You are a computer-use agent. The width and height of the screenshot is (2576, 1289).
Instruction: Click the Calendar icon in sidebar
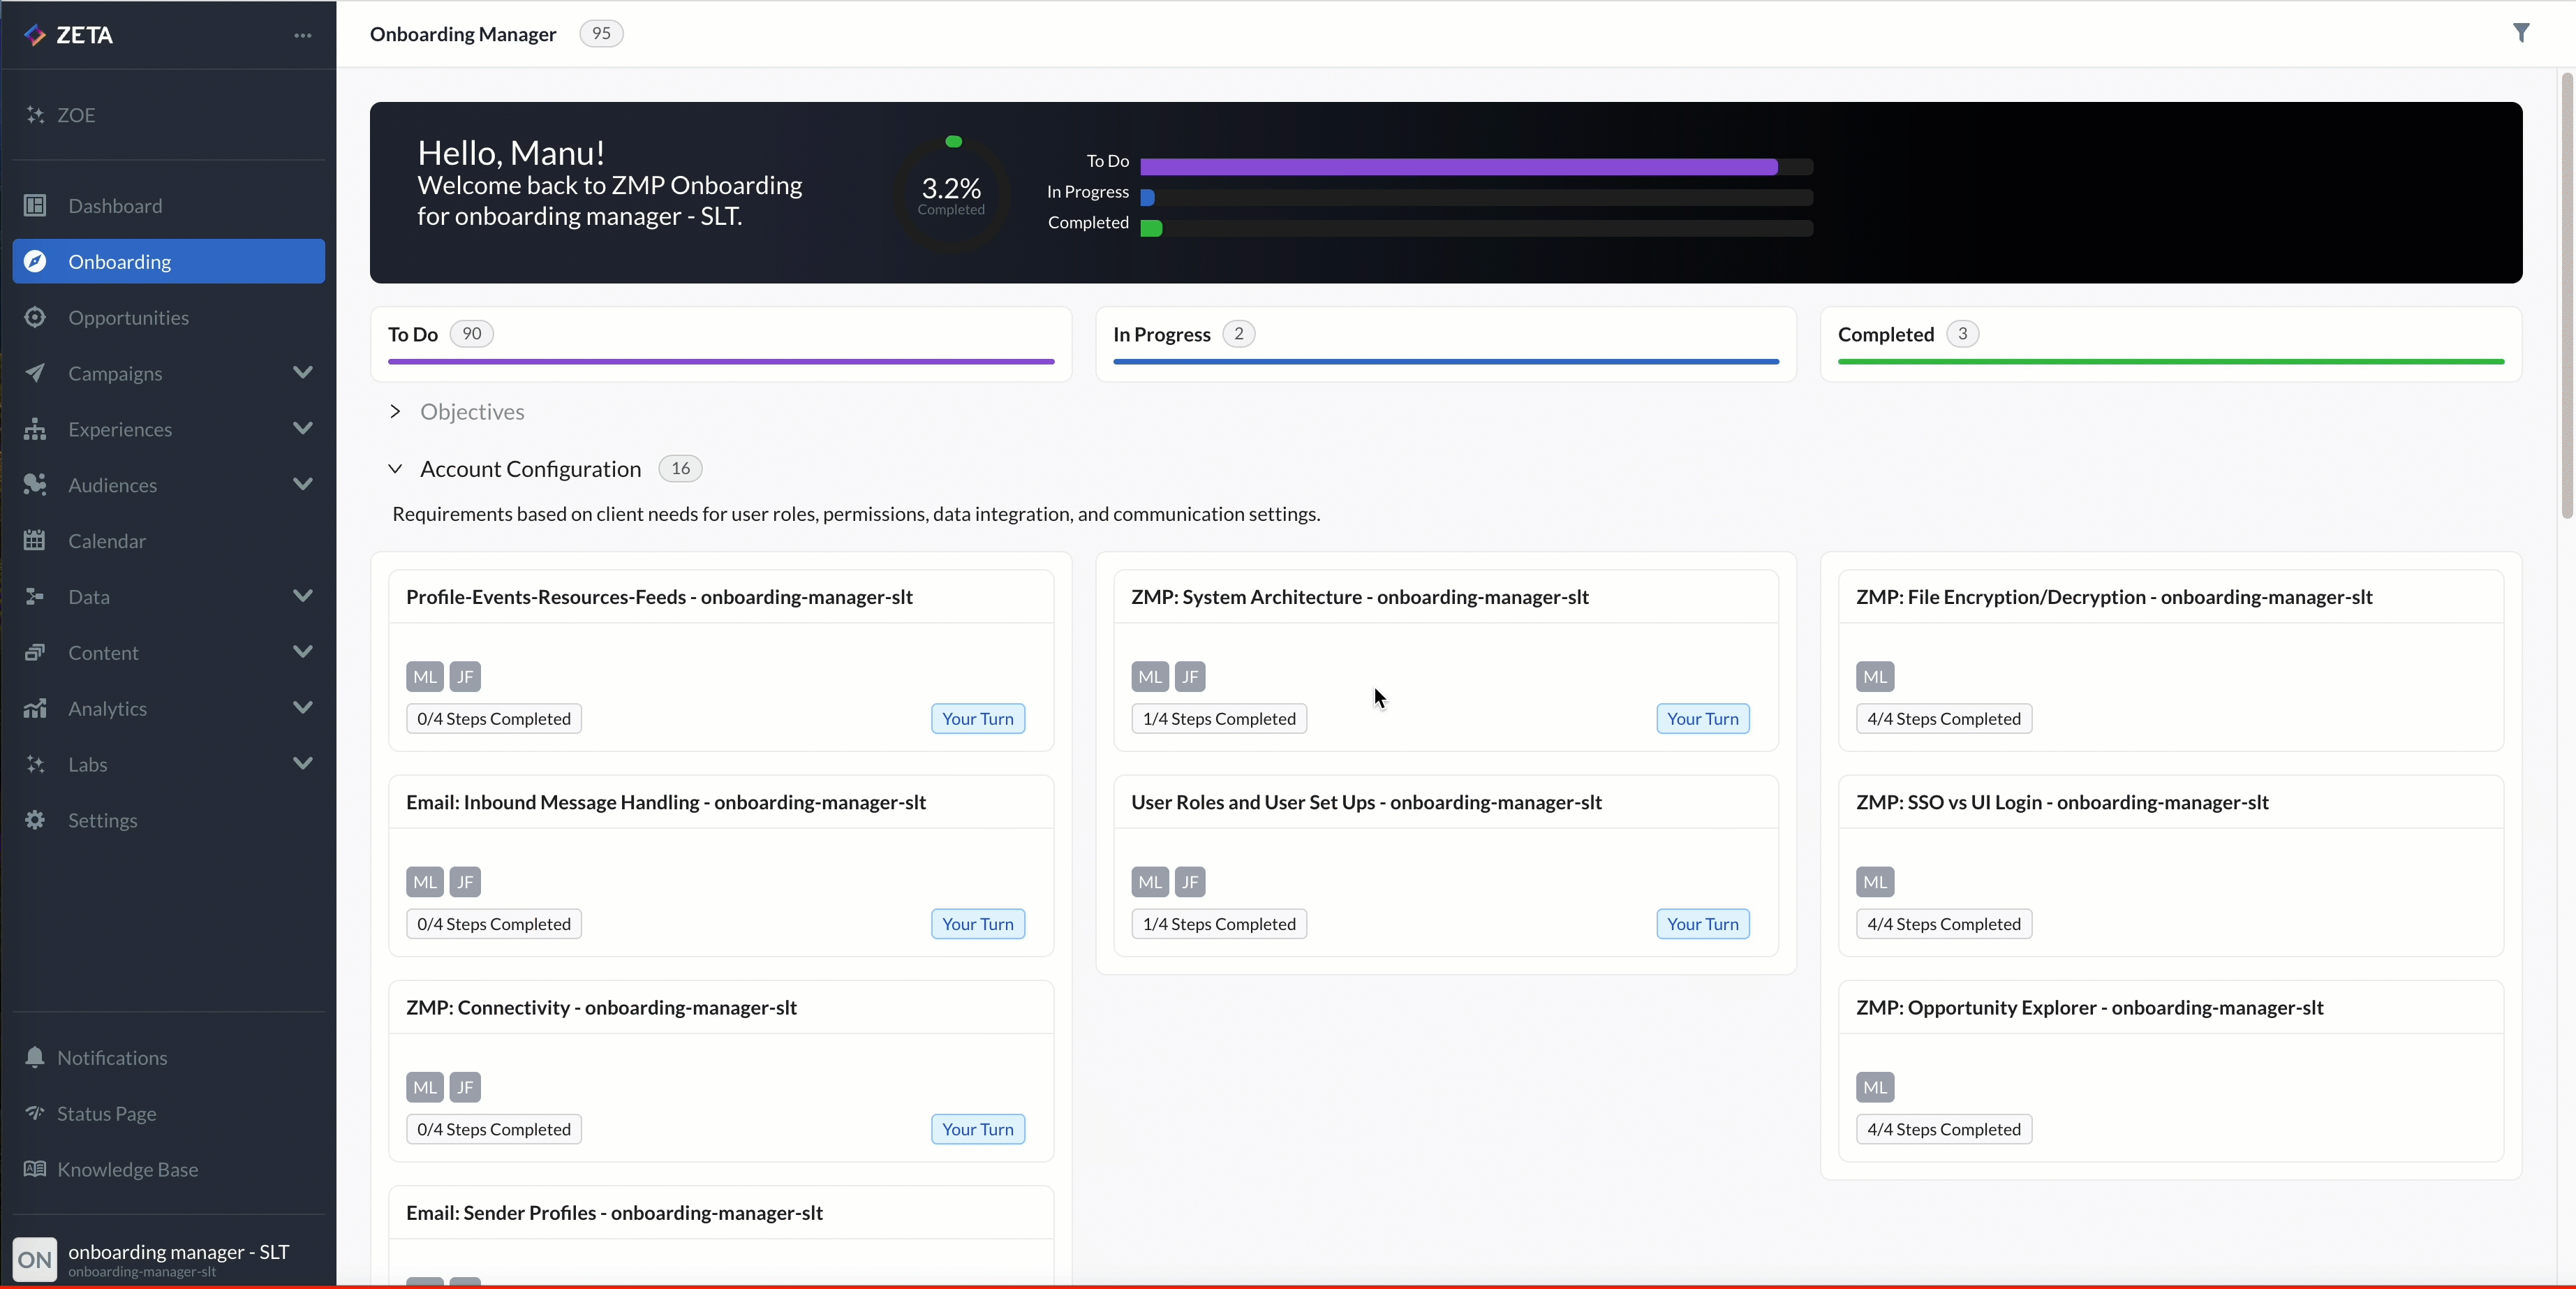coord(35,541)
